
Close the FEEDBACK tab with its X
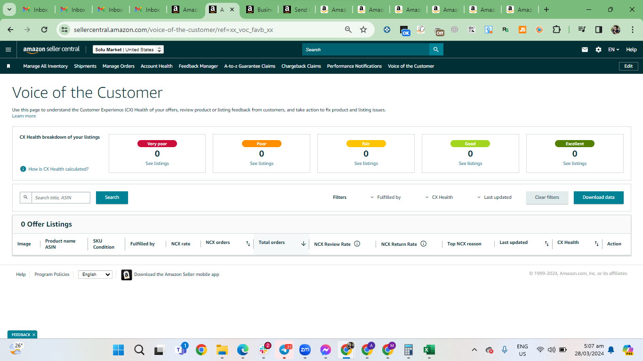click(x=34, y=335)
